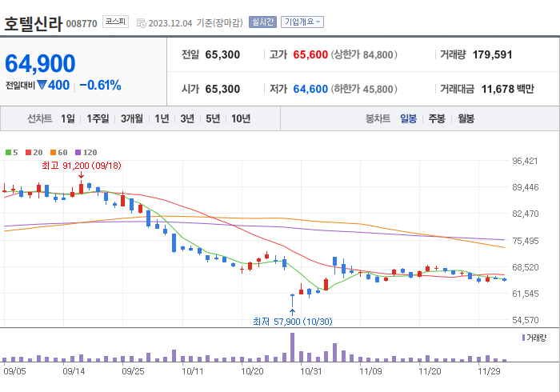The image size is (560, 392).
Task: Select the 3개월 line chart tab
Action: point(132,118)
